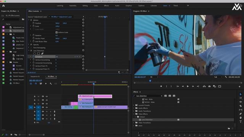Filter properties funnel in Effect Controls
244x137 pixels.
click(119, 72)
